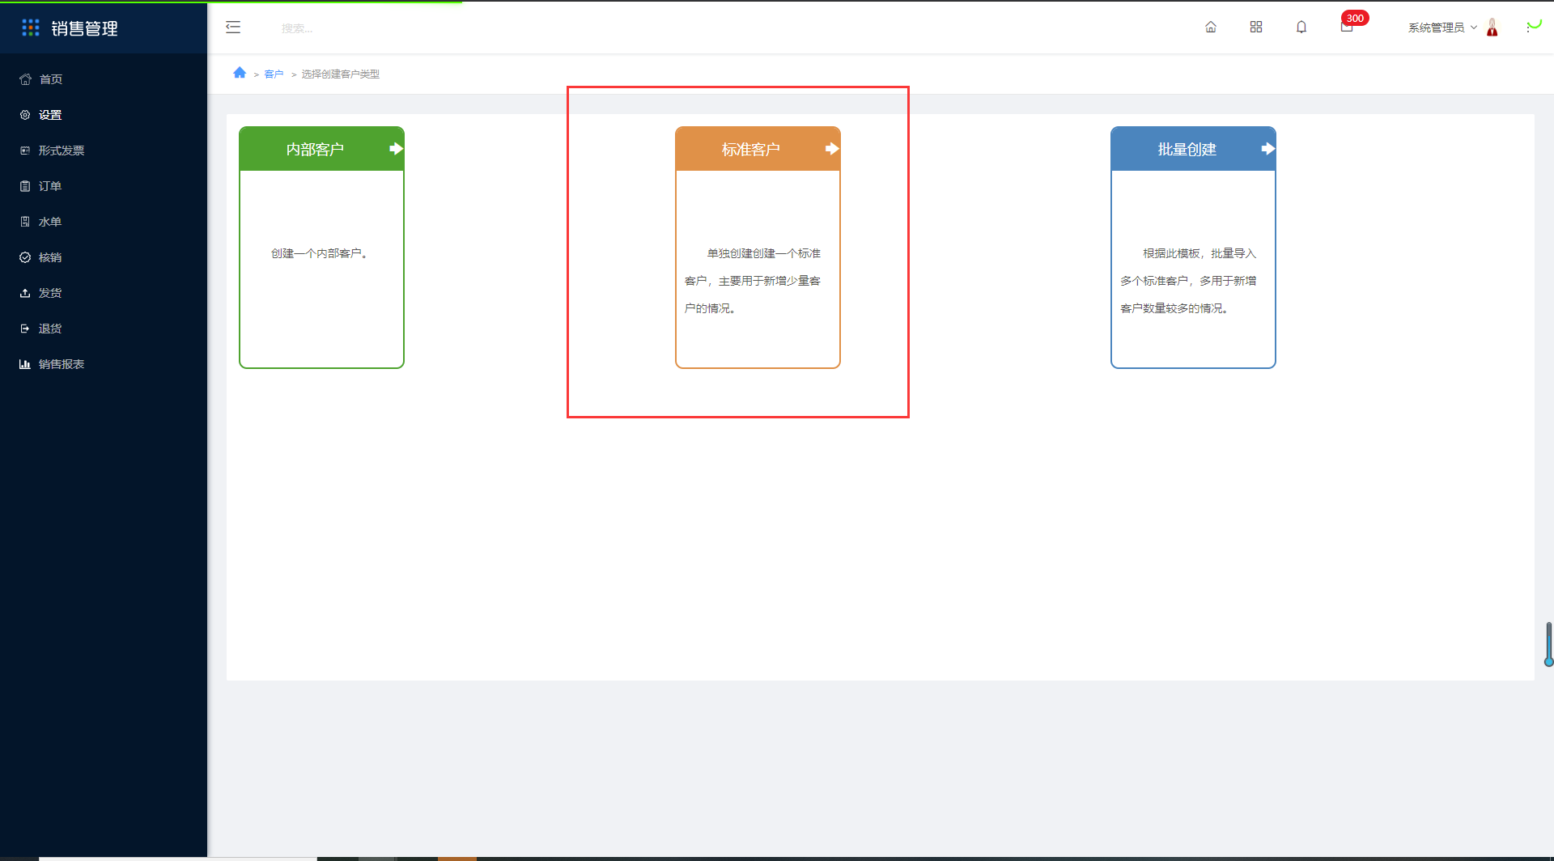
Task: Click the home icon in the top bar
Action: coord(1211,27)
